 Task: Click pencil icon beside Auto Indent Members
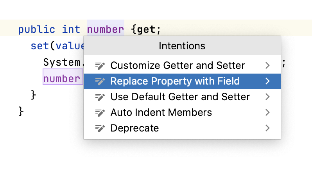point(100,112)
